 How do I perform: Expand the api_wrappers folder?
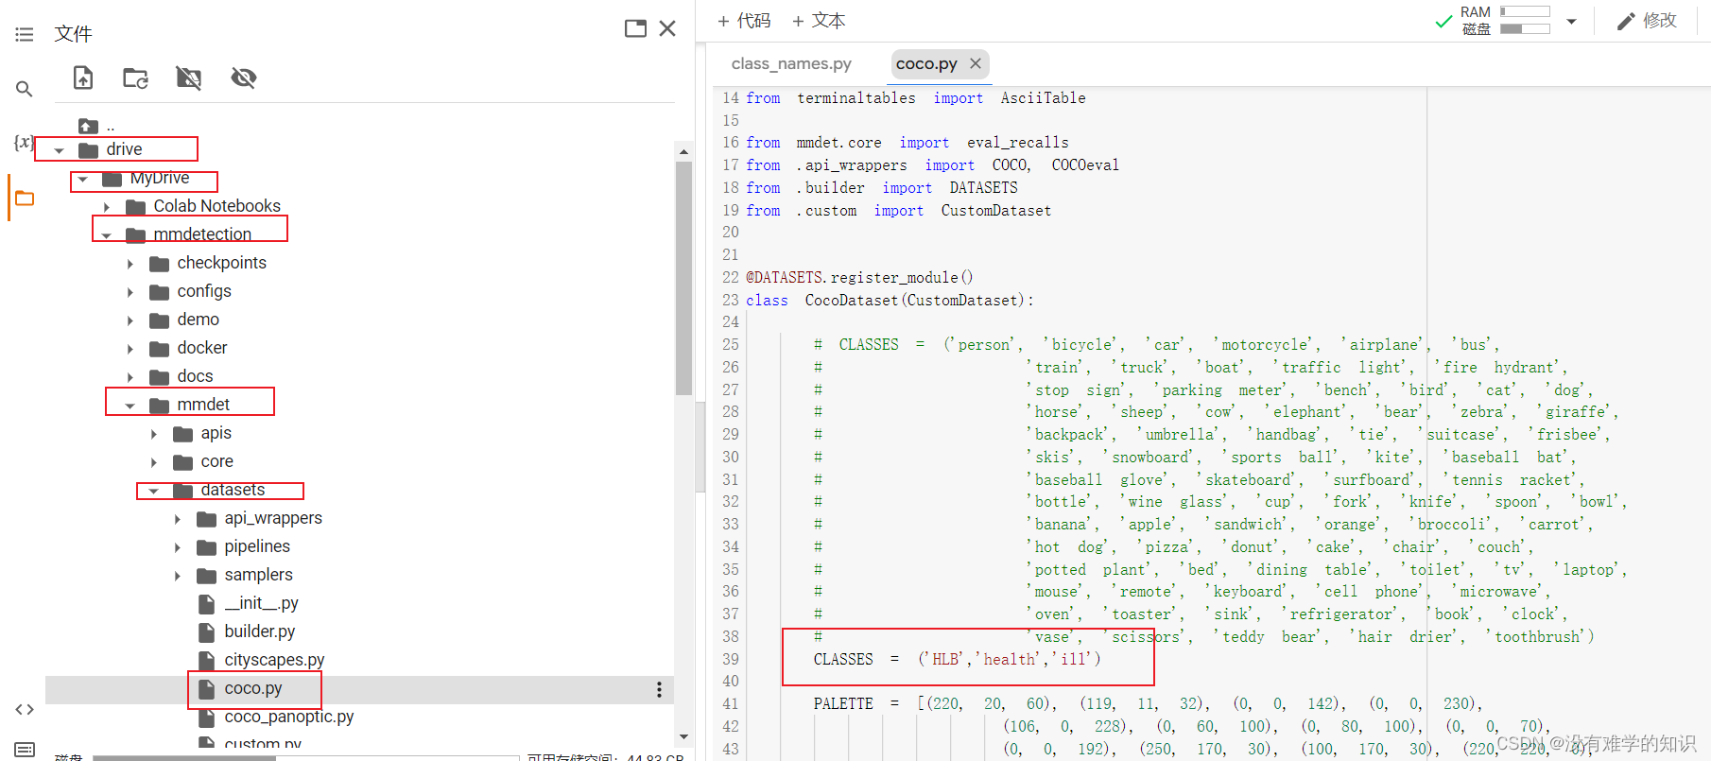tap(178, 519)
